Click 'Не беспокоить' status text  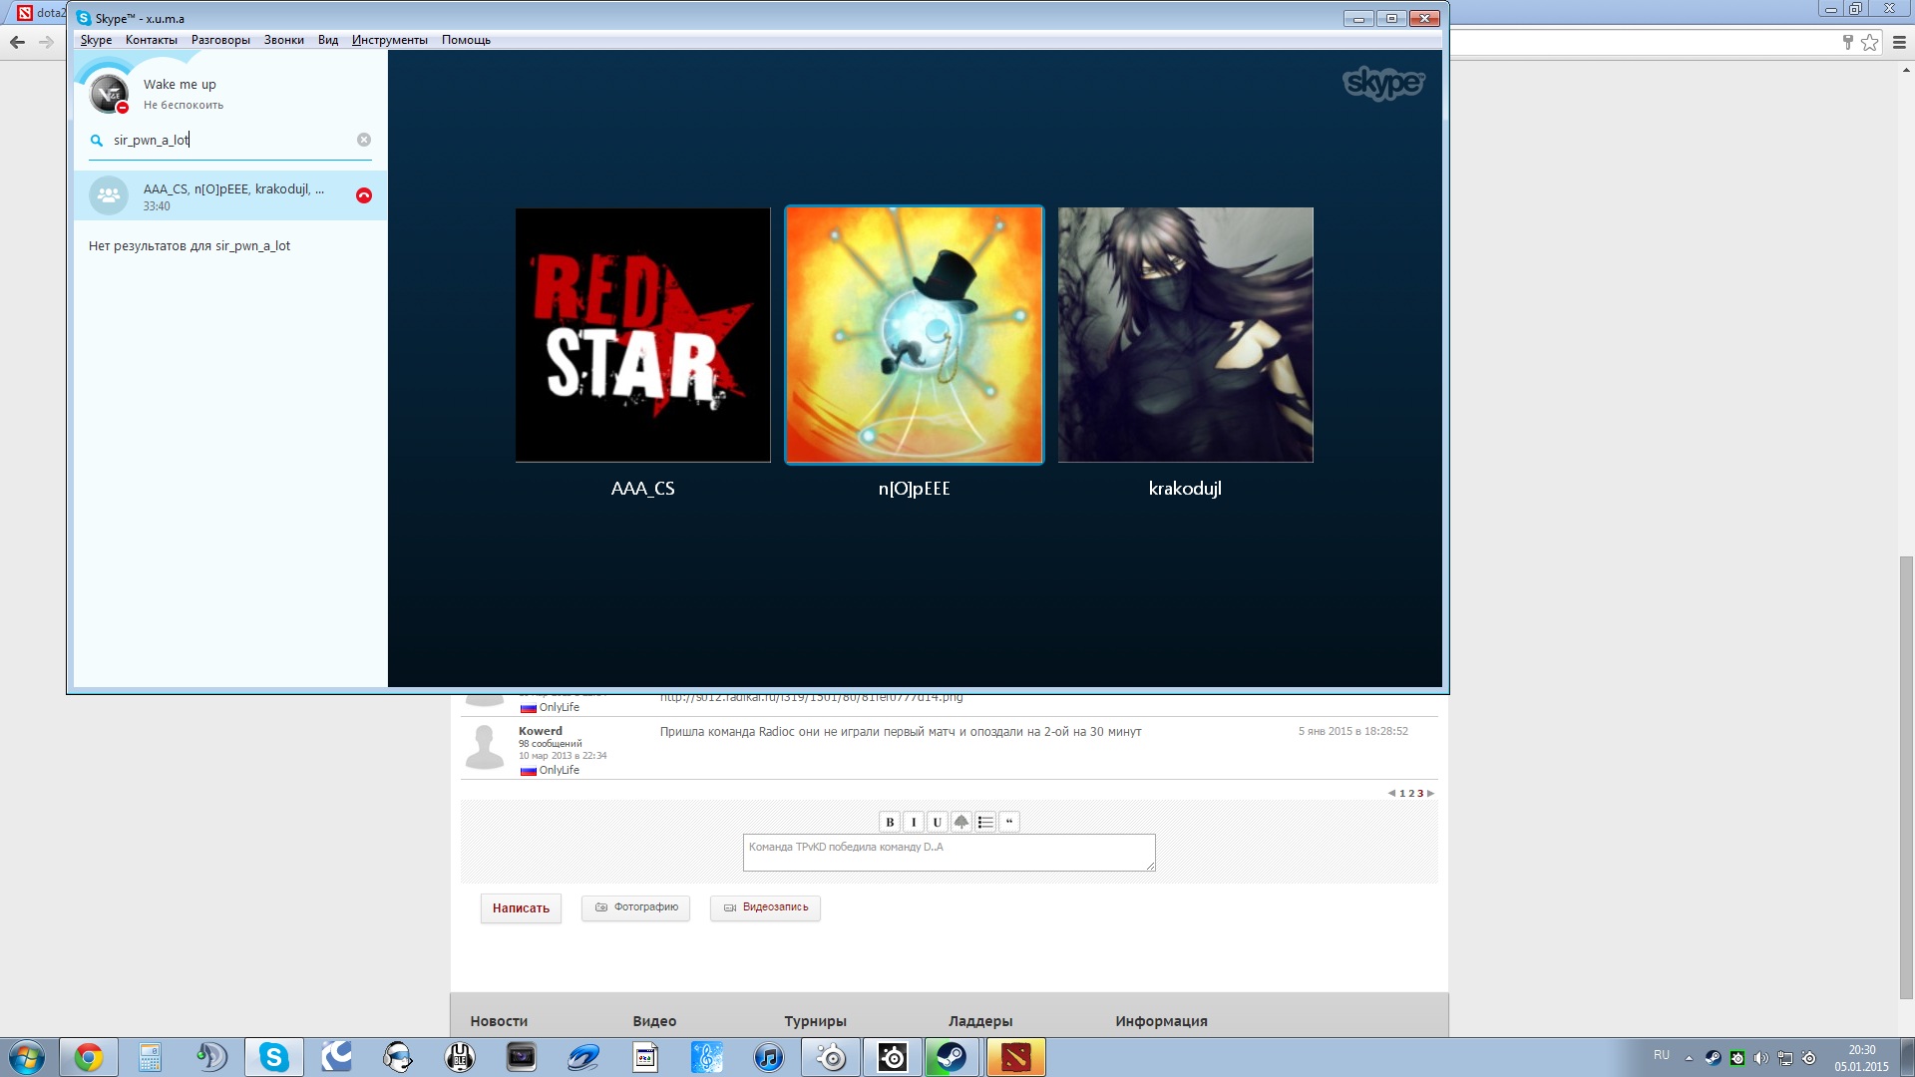click(184, 105)
